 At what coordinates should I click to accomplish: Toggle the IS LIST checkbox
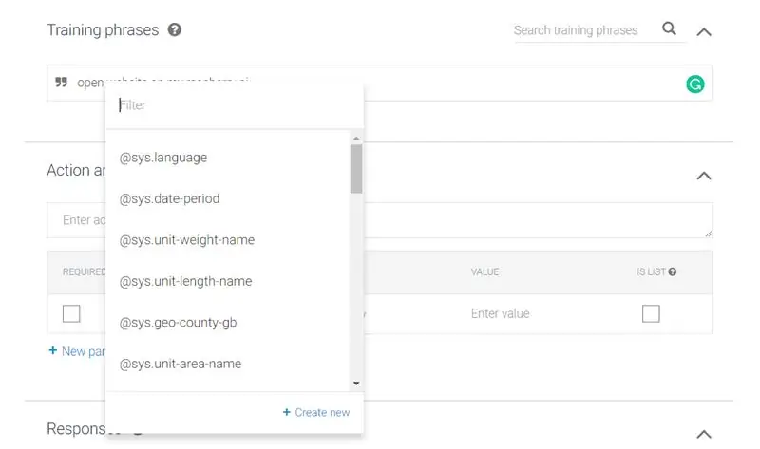pyautogui.click(x=651, y=313)
